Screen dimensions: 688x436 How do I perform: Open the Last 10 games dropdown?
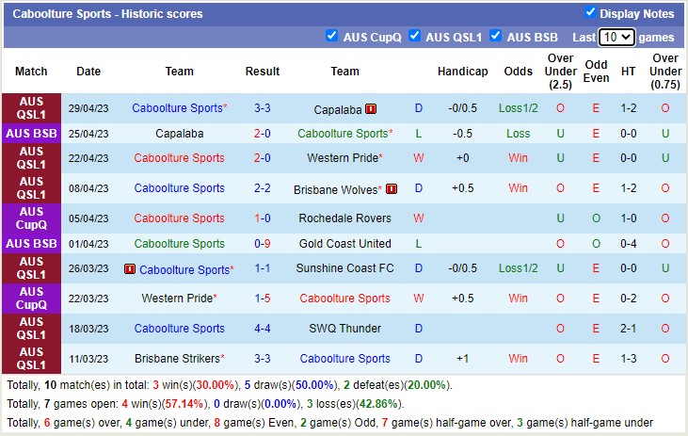point(616,38)
